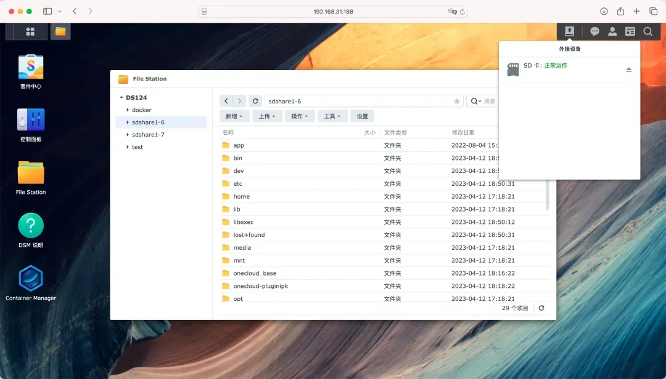Select docker folder in tree
666x379 pixels.
tap(141, 110)
